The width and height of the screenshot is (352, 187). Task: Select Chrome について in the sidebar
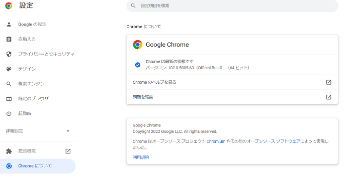pos(38,166)
